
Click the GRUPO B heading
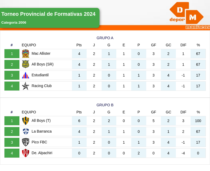point(105,105)
